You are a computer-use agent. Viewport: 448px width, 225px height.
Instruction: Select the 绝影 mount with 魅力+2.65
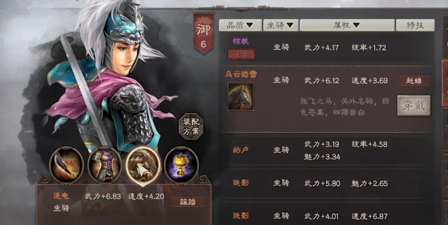pos(327,183)
